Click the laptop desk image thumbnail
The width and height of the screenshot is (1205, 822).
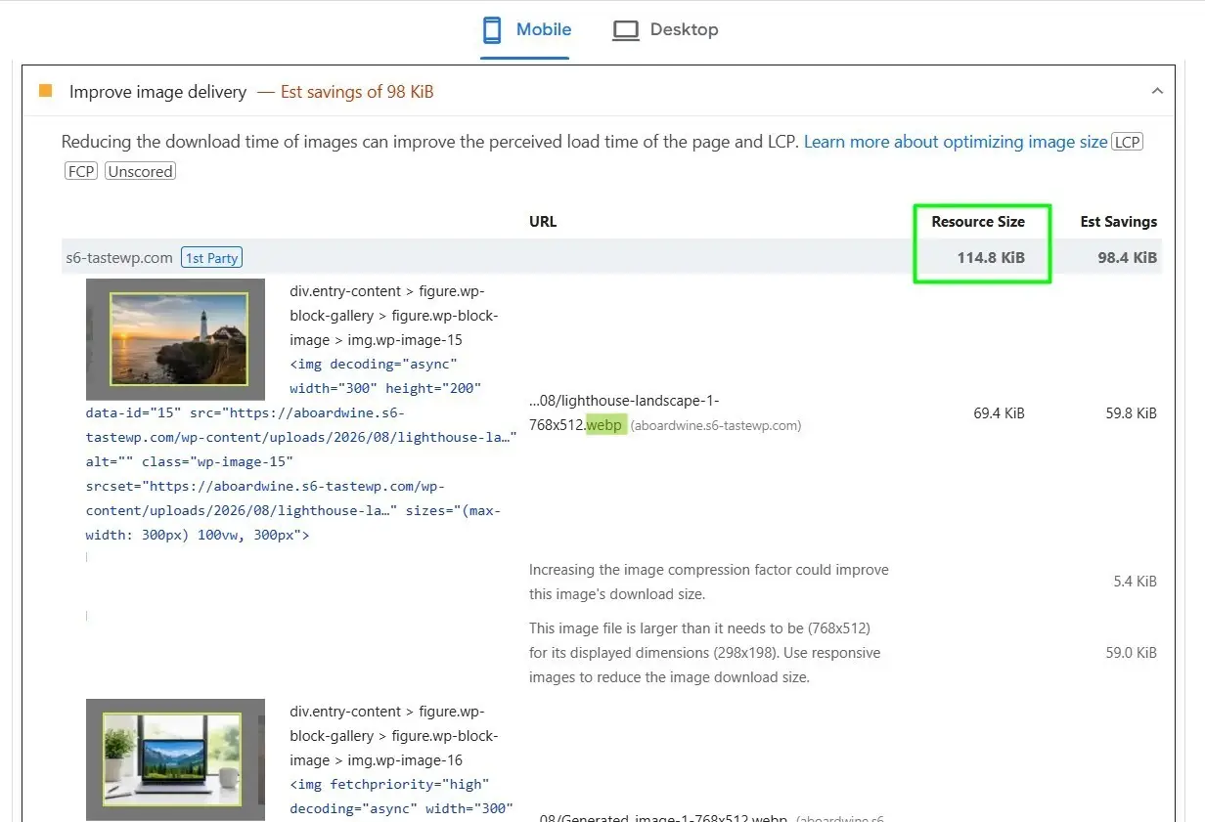(175, 759)
